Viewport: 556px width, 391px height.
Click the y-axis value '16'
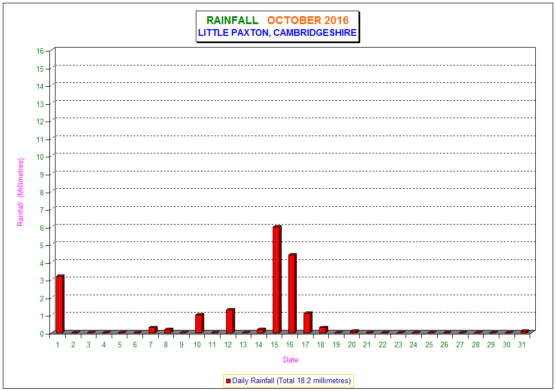pyautogui.click(x=40, y=51)
